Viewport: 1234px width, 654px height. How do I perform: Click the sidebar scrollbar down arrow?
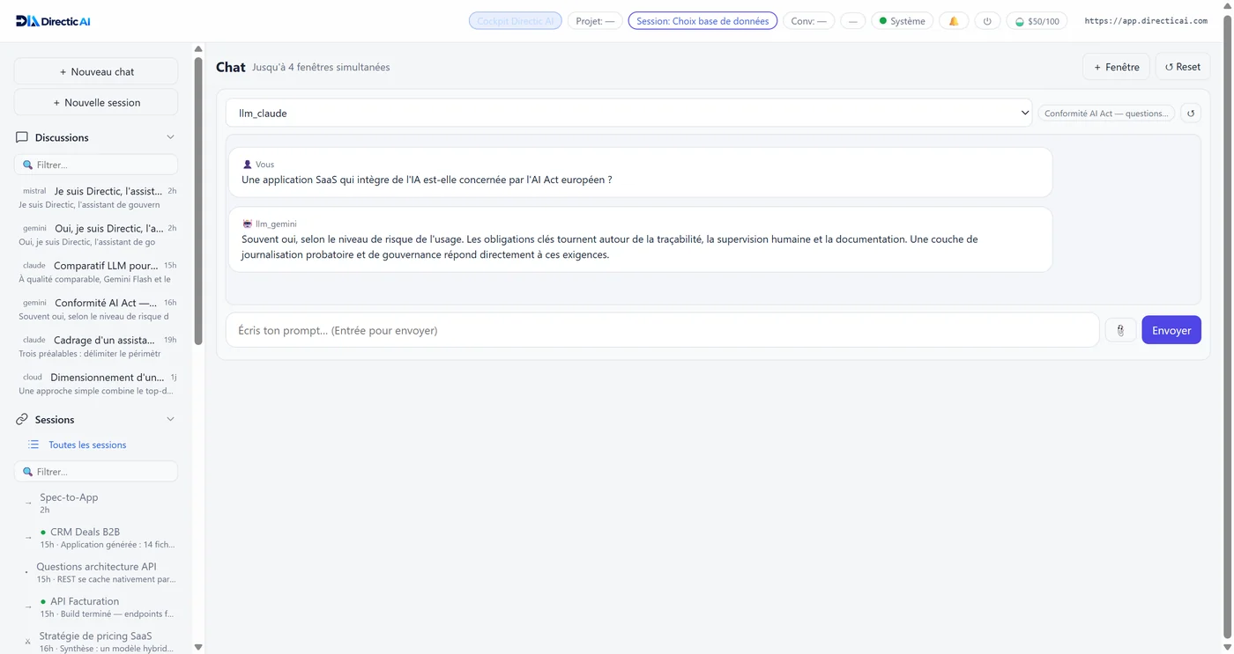tap(198, 647)
